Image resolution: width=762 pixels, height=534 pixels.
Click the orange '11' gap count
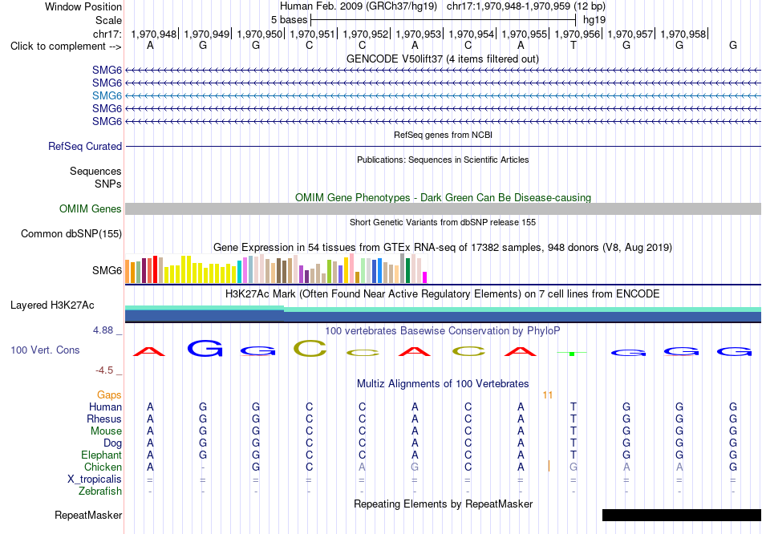(x=548, y=395)
